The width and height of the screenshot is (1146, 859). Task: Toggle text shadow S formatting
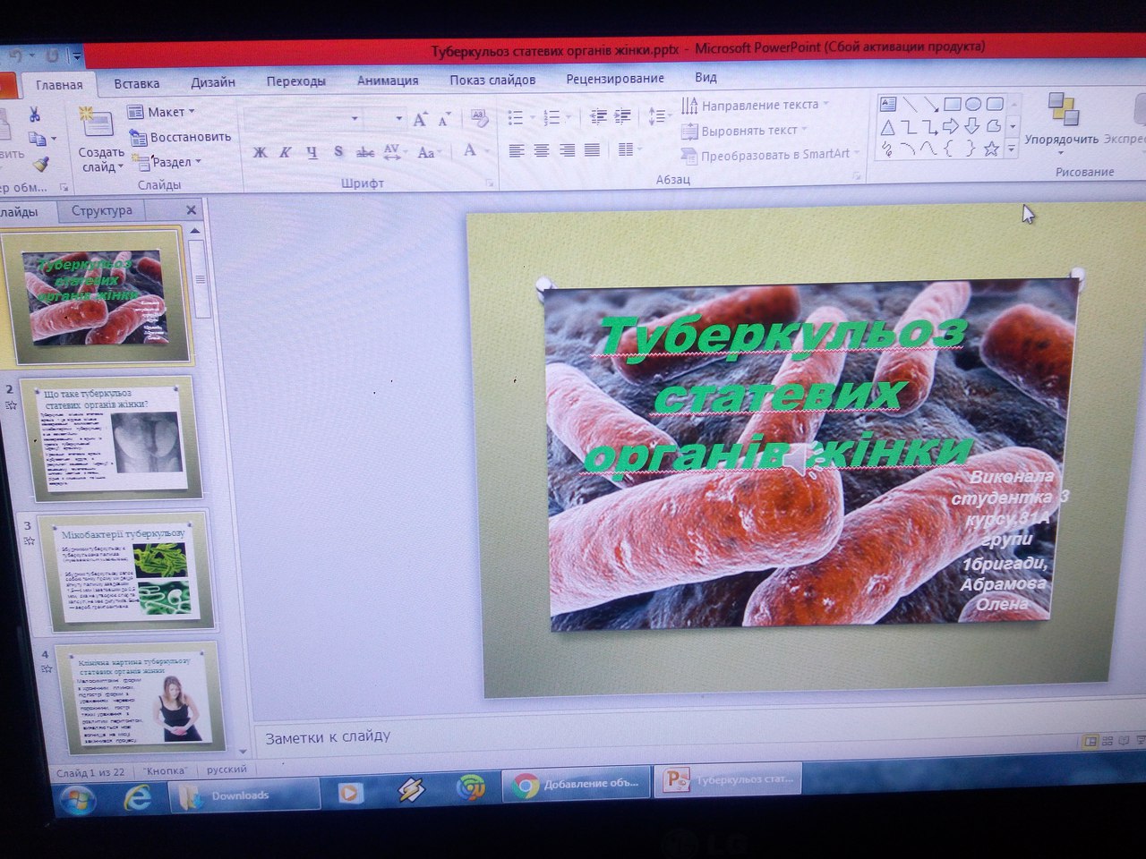pos(338,152)
